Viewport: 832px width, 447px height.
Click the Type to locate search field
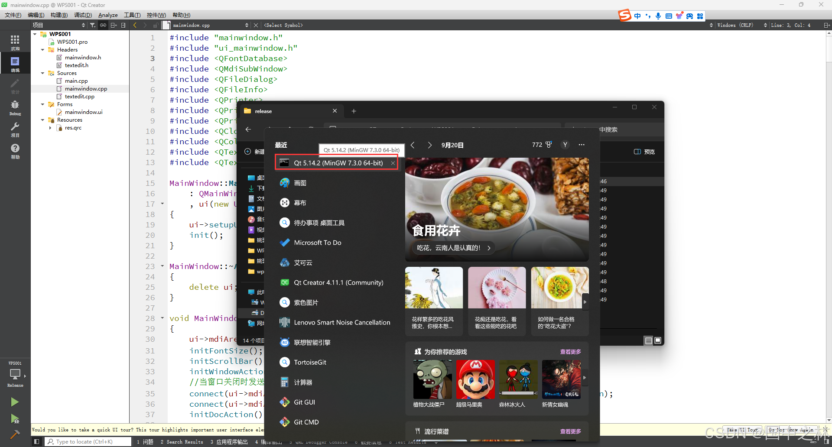pyautogui.click(x=88, y=441)
